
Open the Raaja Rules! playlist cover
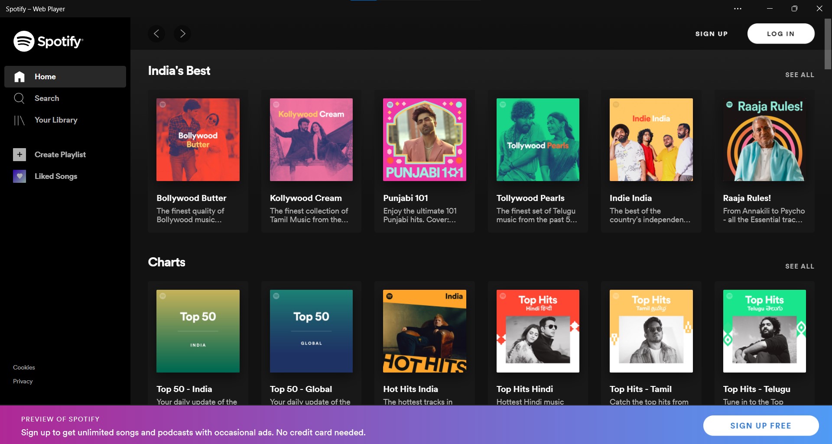[764, 139]
